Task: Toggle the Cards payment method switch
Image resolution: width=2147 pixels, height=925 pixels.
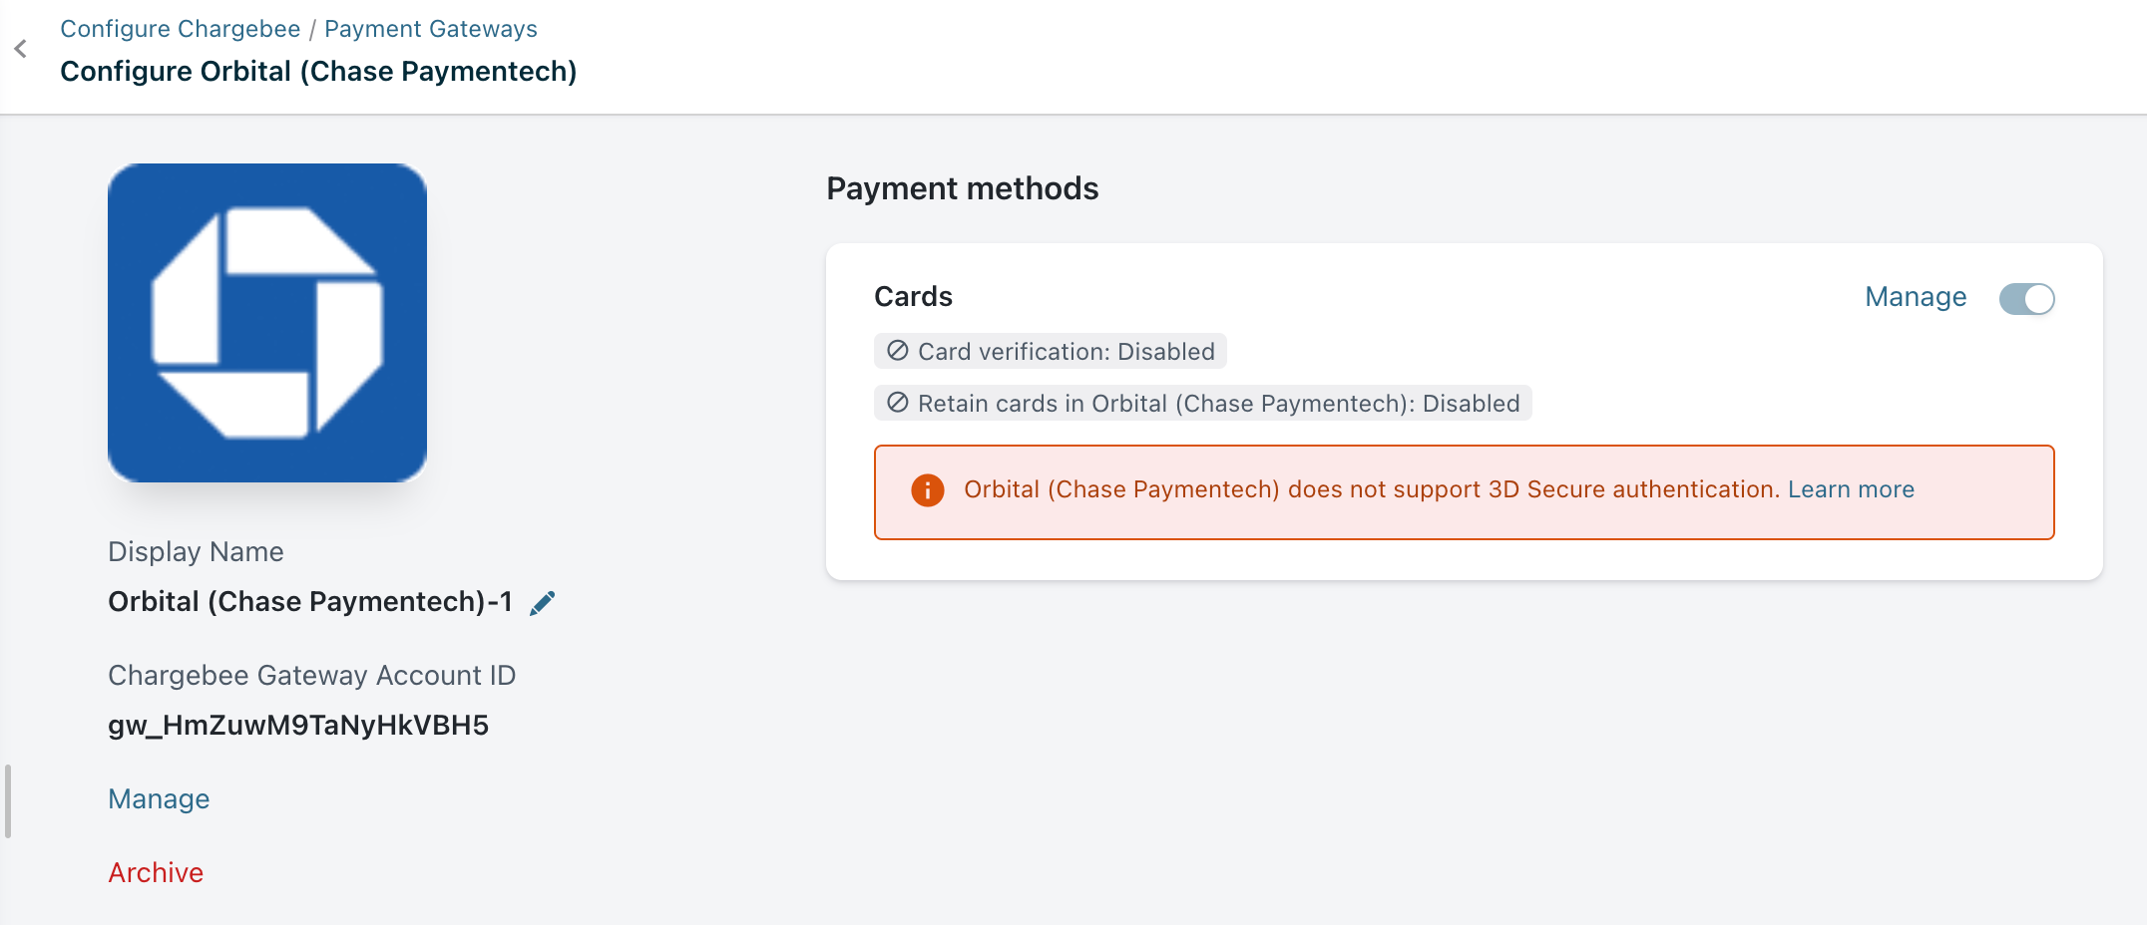Action: (2025, 298)
